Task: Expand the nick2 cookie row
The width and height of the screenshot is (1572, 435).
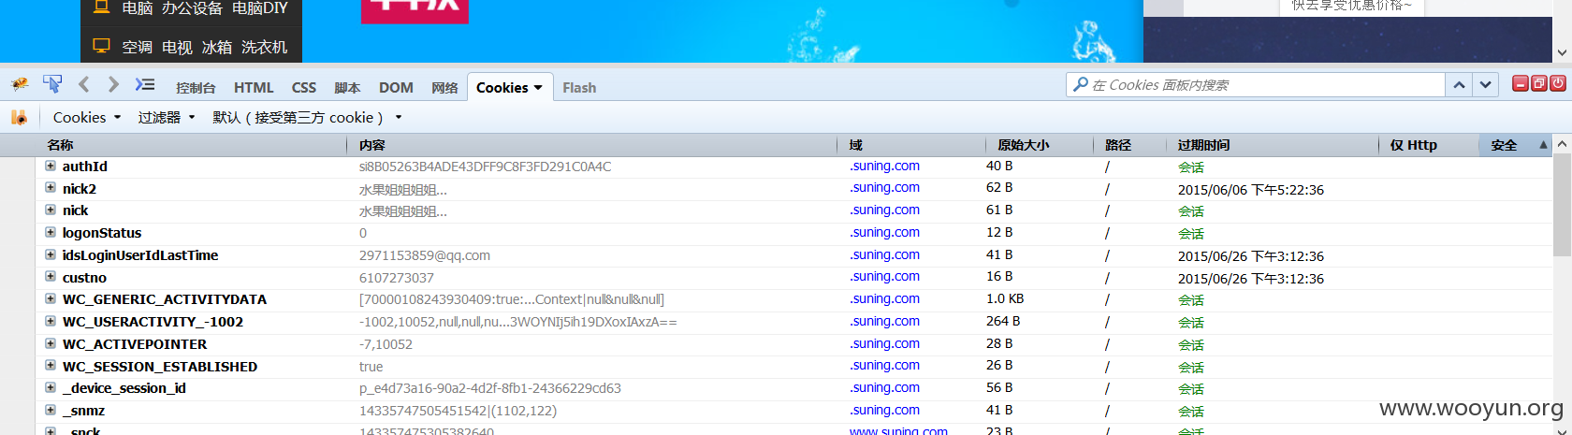Action: tap(51, 187)
